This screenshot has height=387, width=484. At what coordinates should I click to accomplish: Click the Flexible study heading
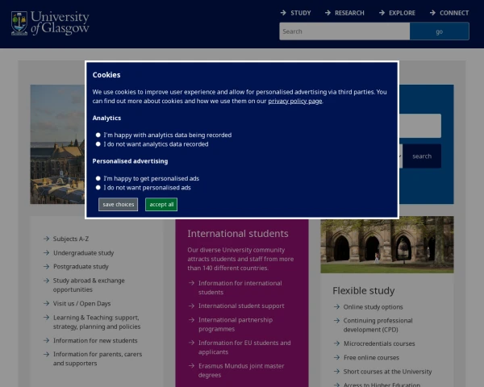click(x=364, y=291)
